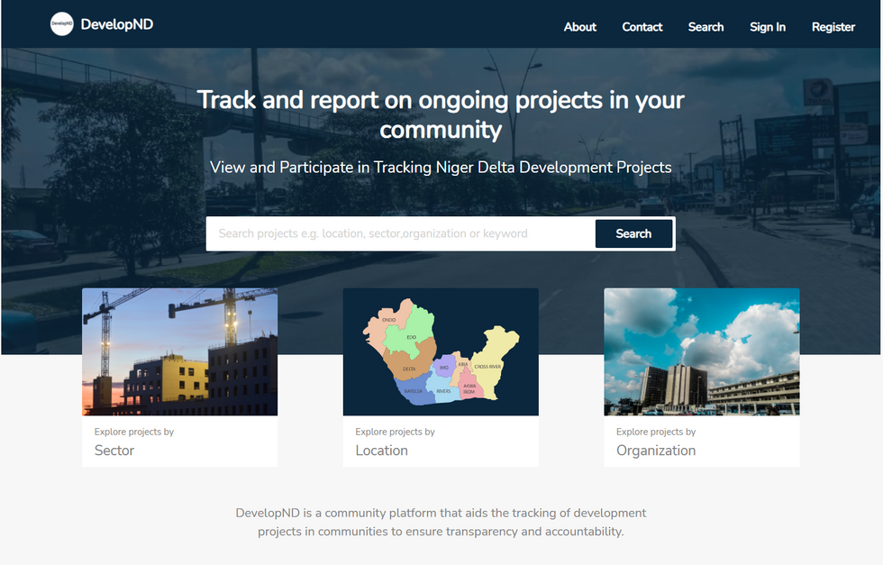Viewport: 883px width, 565px height.
Task: Click the BAYELSA state on the map
Action: 413,391
